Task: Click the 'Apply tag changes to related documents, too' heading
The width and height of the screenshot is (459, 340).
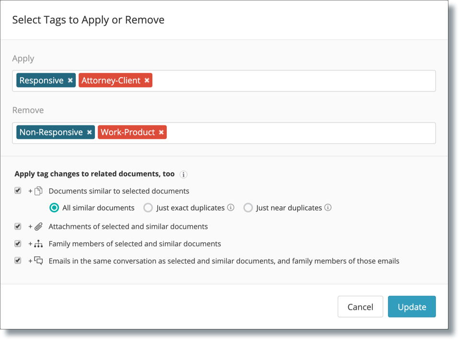Action: tap(94, 174)
